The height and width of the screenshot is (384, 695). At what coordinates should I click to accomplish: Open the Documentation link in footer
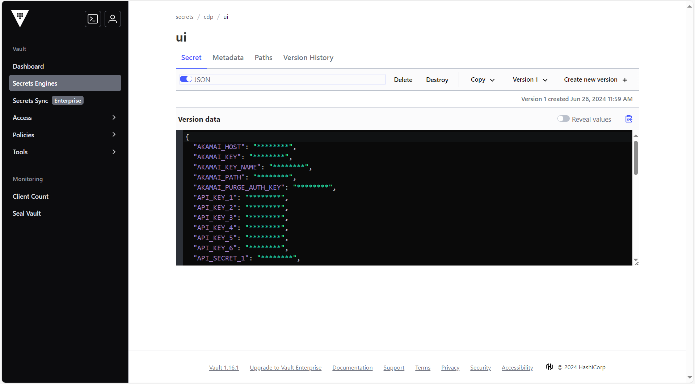click(x=352, y=367)
